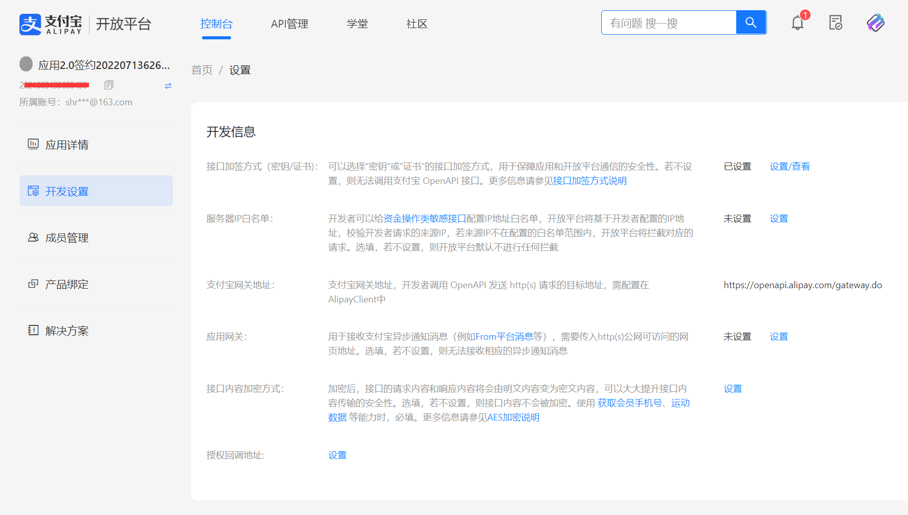Click the 首页 breadcrumb

(202, 70)
